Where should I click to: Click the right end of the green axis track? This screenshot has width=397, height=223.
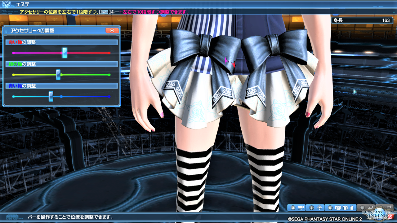(109, 75)
